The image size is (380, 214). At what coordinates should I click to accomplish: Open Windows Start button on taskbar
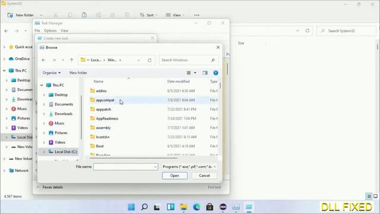(131, 207)
